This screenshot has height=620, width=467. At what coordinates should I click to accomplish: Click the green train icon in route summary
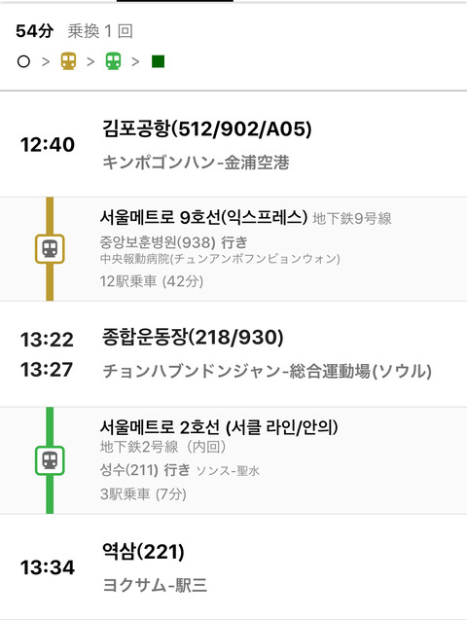point(114,61)
